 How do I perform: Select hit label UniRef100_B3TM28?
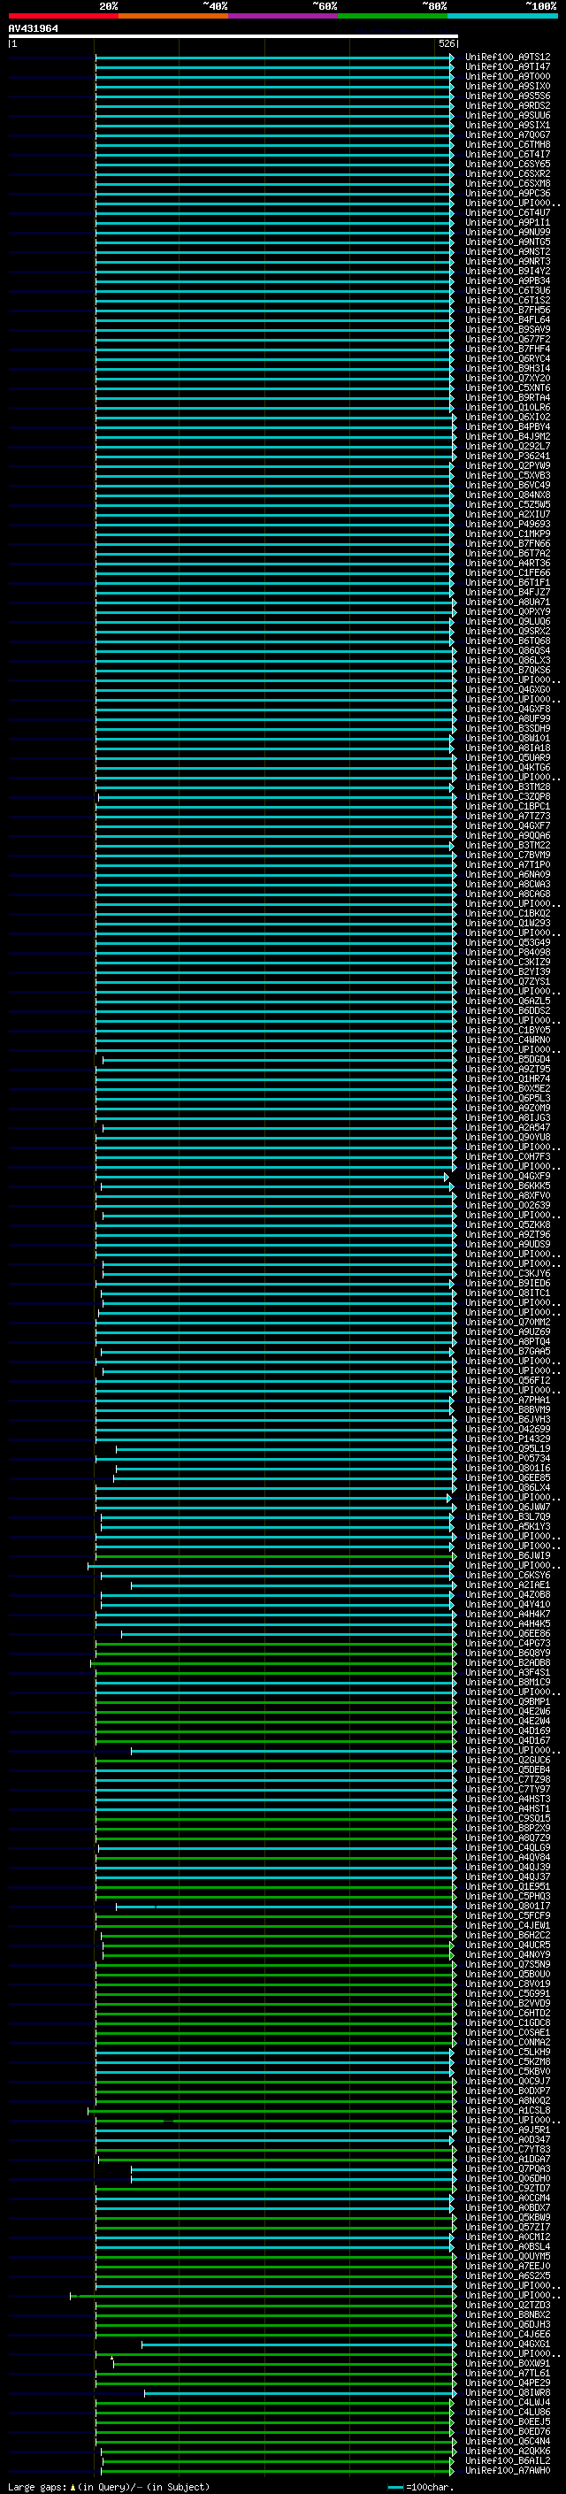(508, 787)
